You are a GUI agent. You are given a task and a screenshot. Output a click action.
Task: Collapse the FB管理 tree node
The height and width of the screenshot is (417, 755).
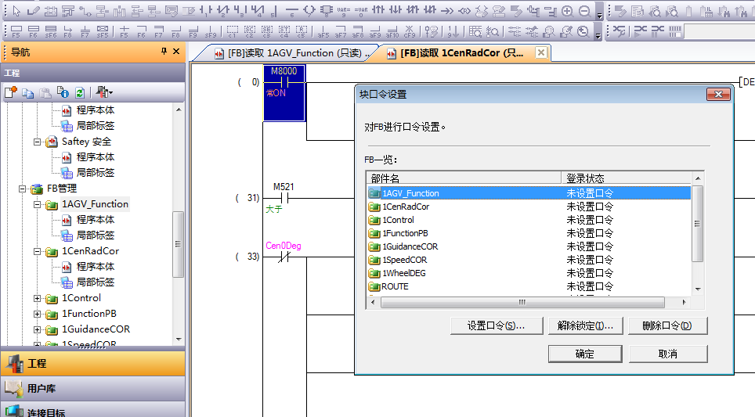point(22,189)
